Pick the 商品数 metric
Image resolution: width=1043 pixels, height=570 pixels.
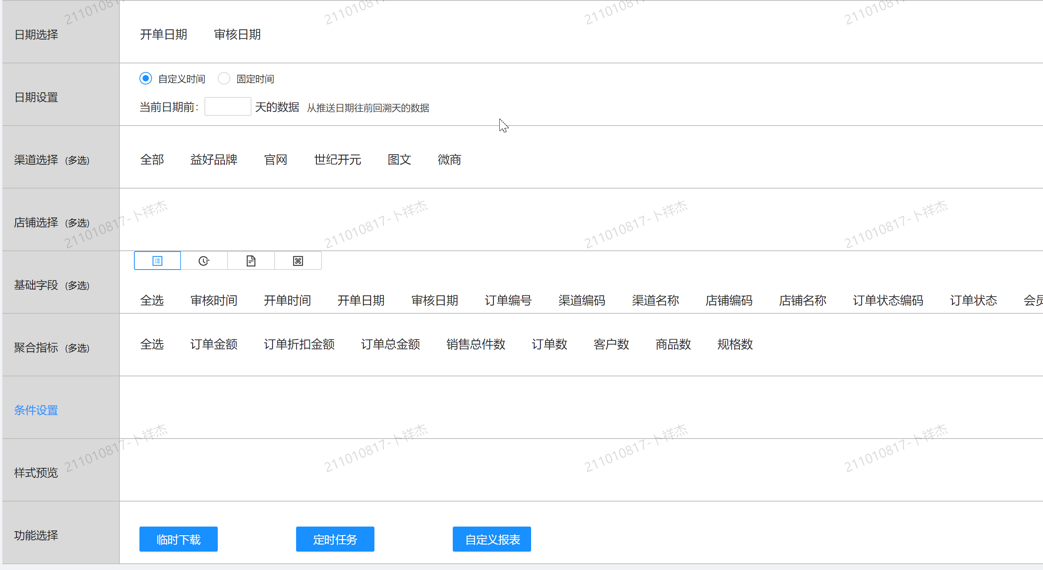(673, 345)
